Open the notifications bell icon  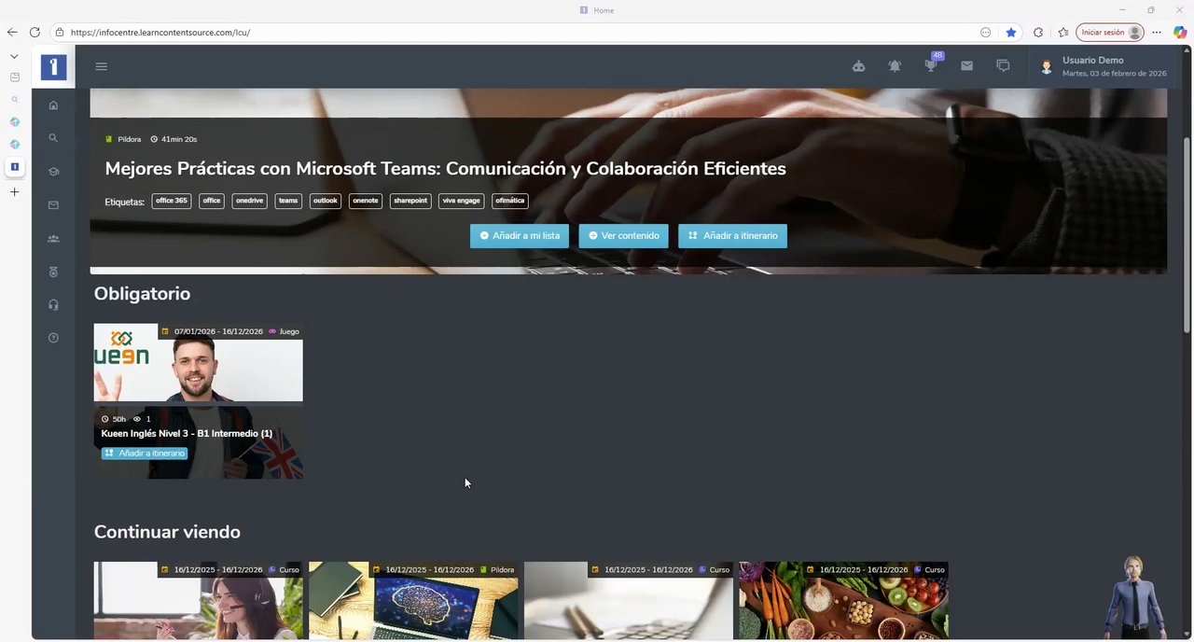coord(895,66)
